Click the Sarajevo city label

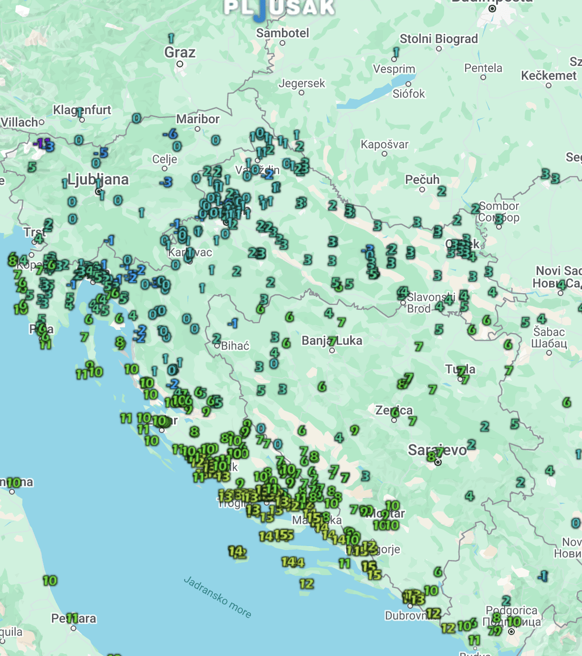tap(437, 450)
